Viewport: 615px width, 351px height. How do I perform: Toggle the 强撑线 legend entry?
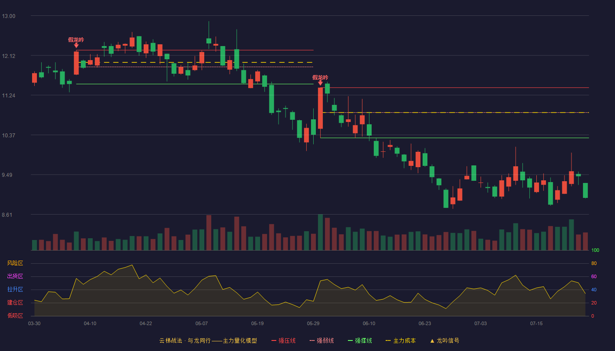pos(360,340)
